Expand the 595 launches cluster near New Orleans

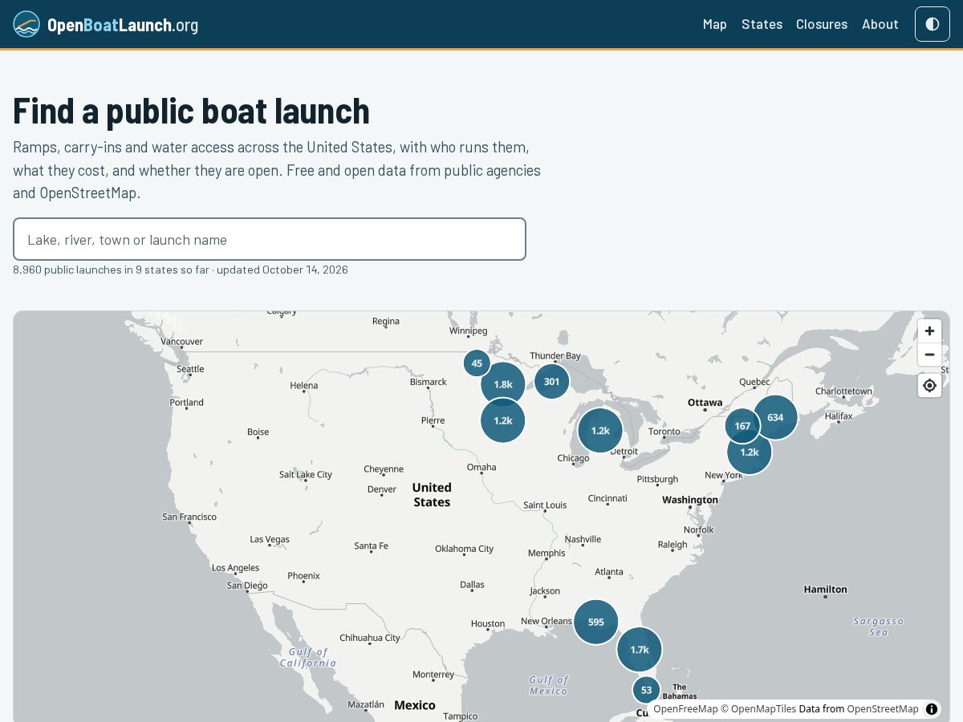(x=595, y=622)
